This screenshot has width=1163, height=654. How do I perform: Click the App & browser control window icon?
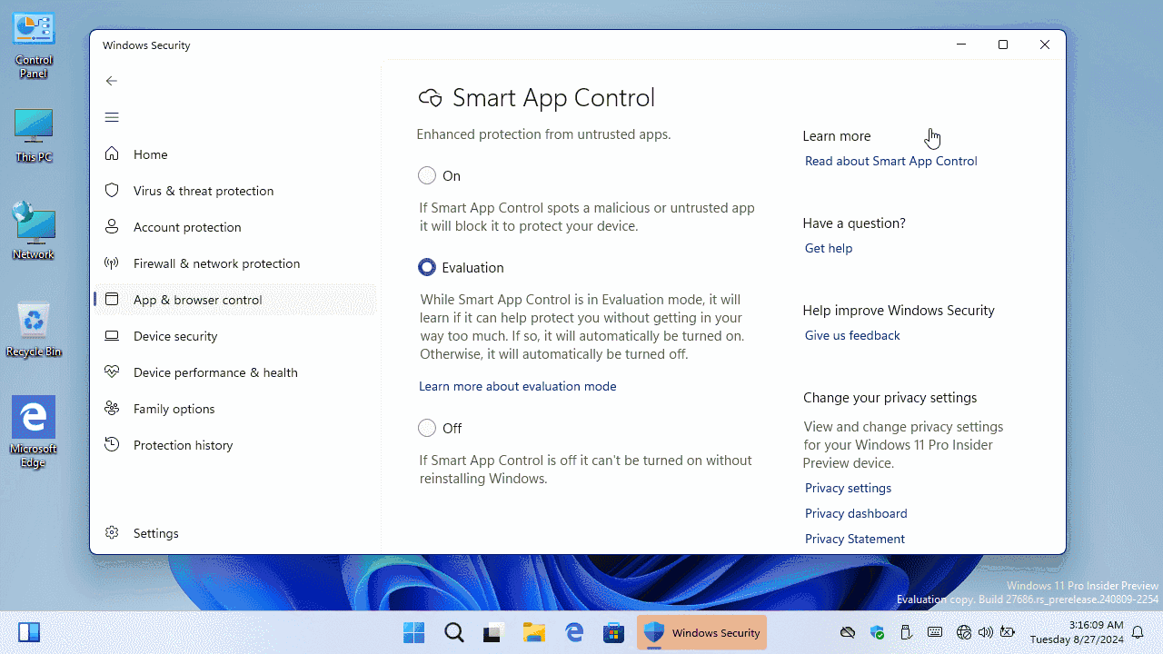coord(112,299)
